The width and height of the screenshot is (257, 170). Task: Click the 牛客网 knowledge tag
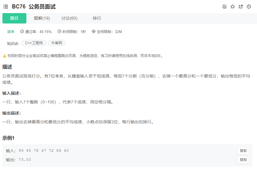[57, 43]
